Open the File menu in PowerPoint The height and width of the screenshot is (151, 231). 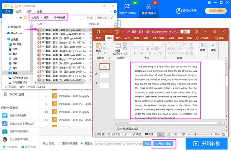coord(99,38)
